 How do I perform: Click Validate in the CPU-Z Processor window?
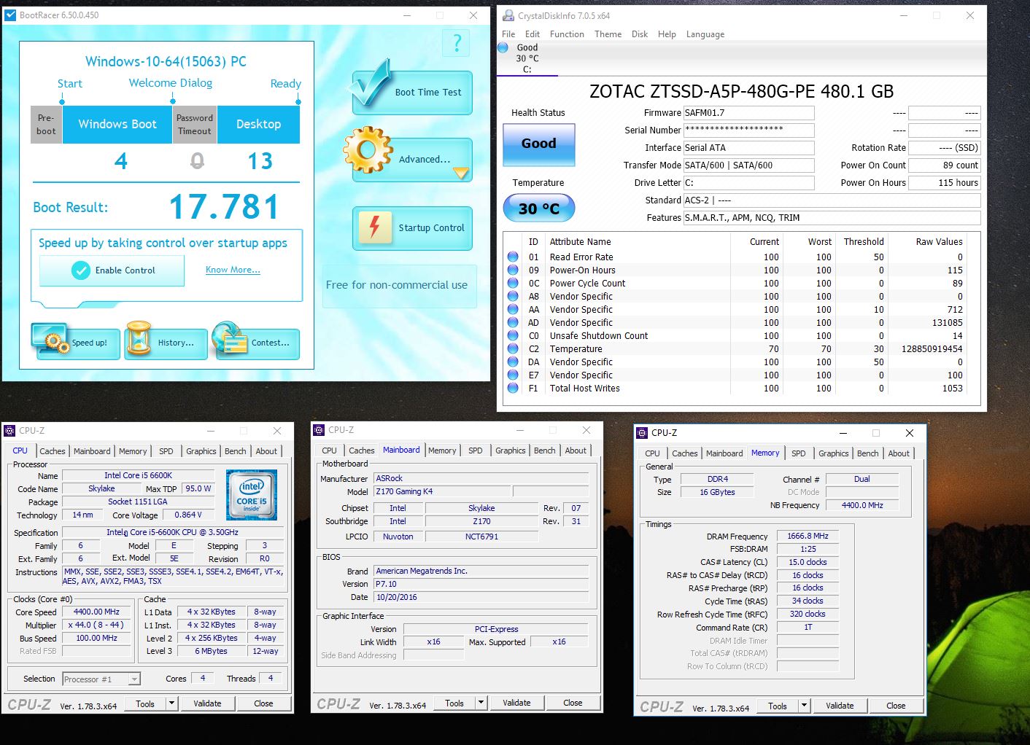click(x=207, y=703)
